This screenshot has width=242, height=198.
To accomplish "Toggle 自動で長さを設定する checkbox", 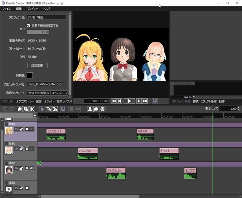I will pos(29,26).
